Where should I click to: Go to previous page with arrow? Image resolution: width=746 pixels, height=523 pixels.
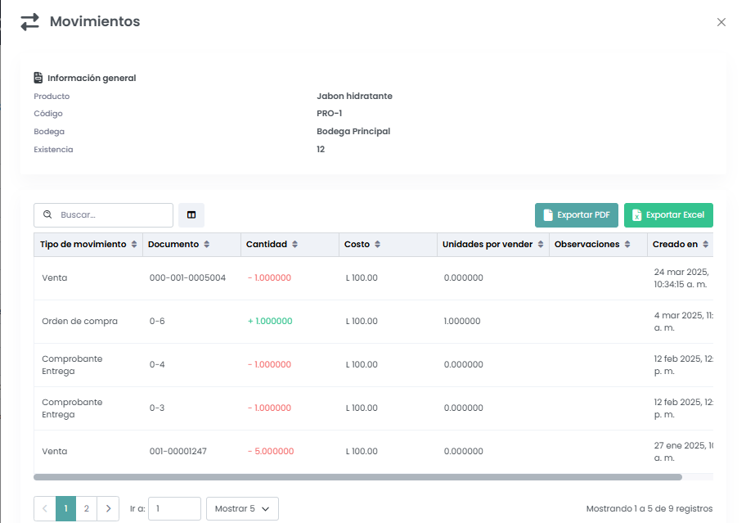click(x=44, y=509)
